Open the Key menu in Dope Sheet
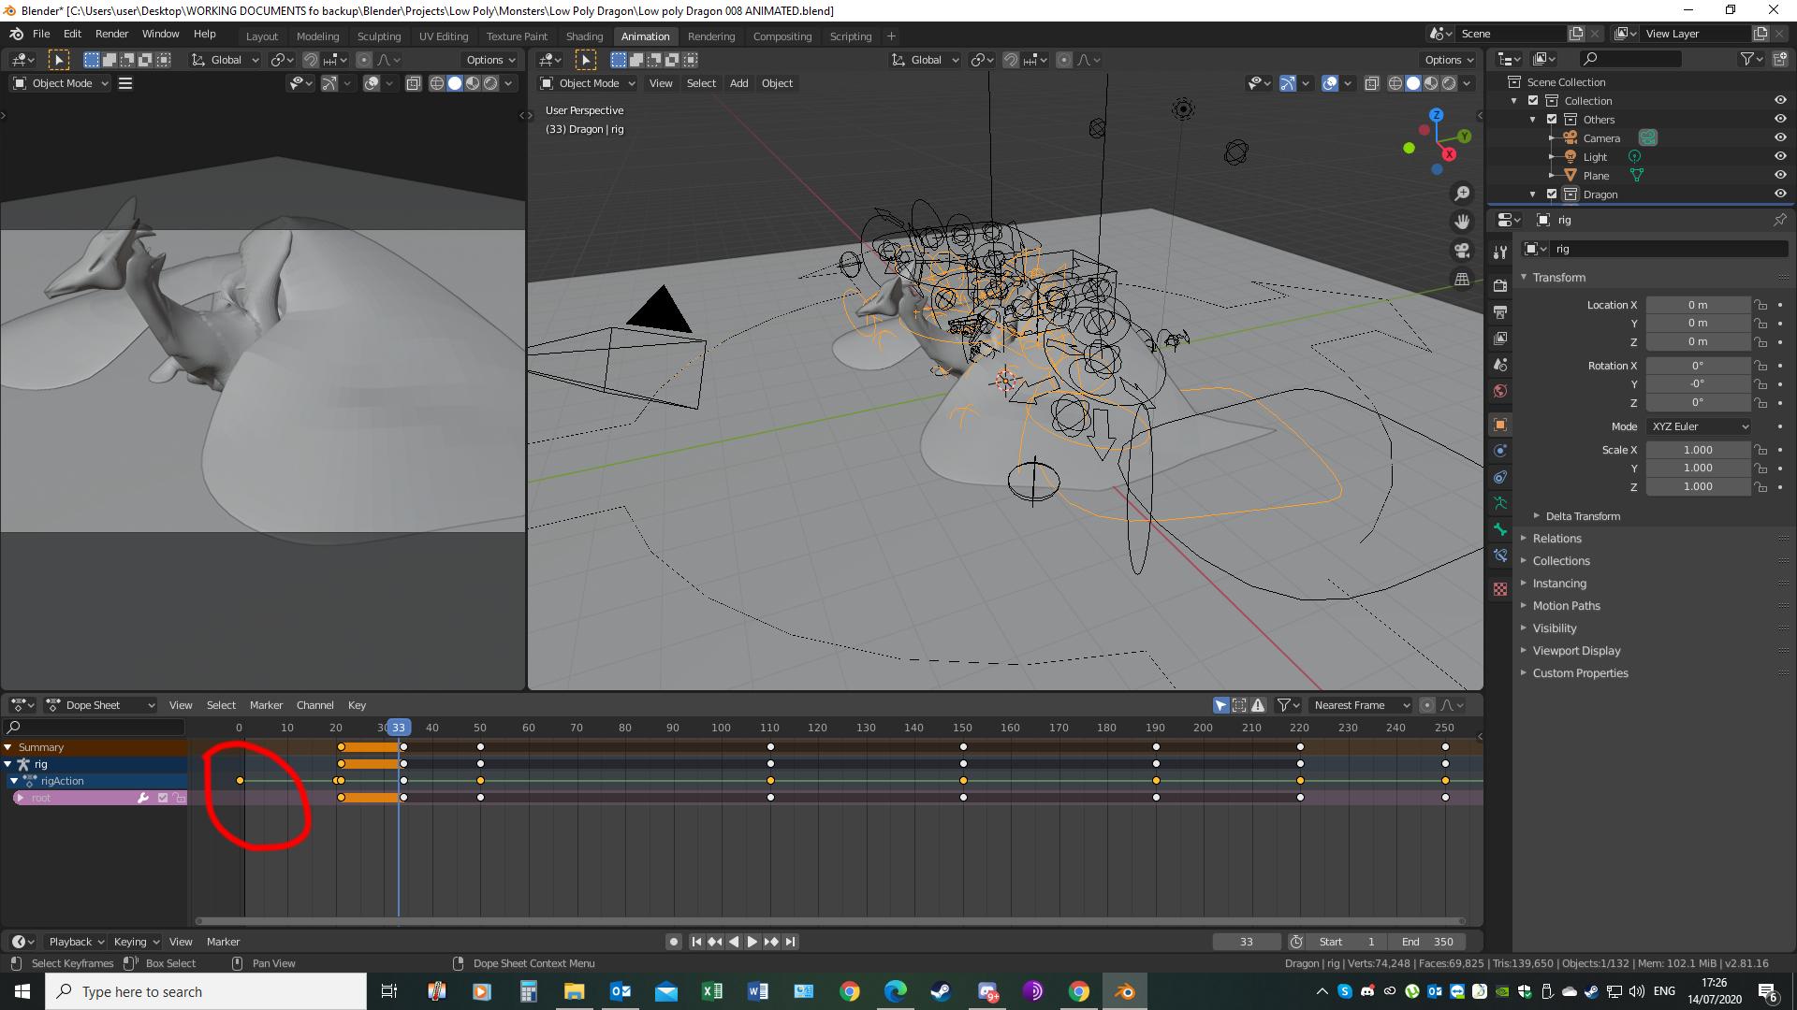The height and width of the screenshot is (1010, 1797). (x=357, y=705)
